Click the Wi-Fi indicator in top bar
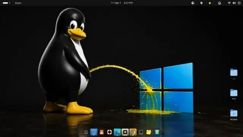 [x=229, y=3]
